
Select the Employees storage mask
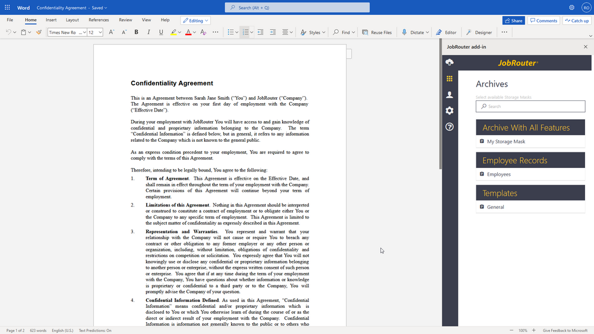pyautogui.click(x=530, y=174)
